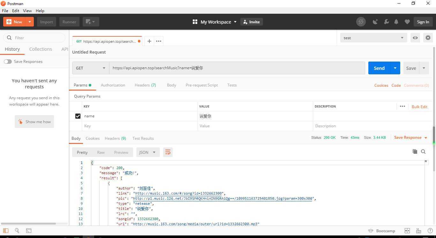
Task: Click the blue Send button
Action: [x=379, y=68]
